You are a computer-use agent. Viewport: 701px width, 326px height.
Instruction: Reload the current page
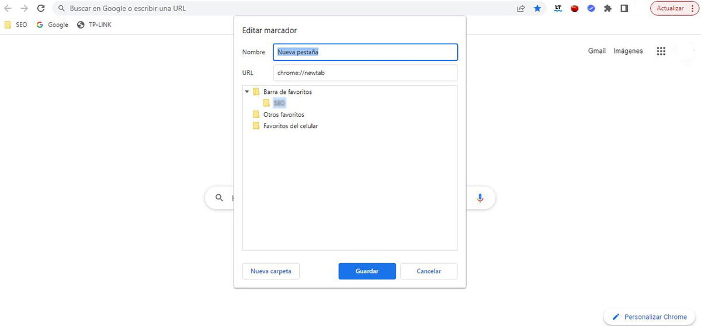coord(41,9)
